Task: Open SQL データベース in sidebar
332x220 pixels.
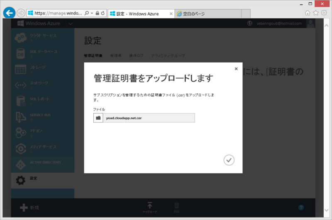Action: [x=43, y=54]
